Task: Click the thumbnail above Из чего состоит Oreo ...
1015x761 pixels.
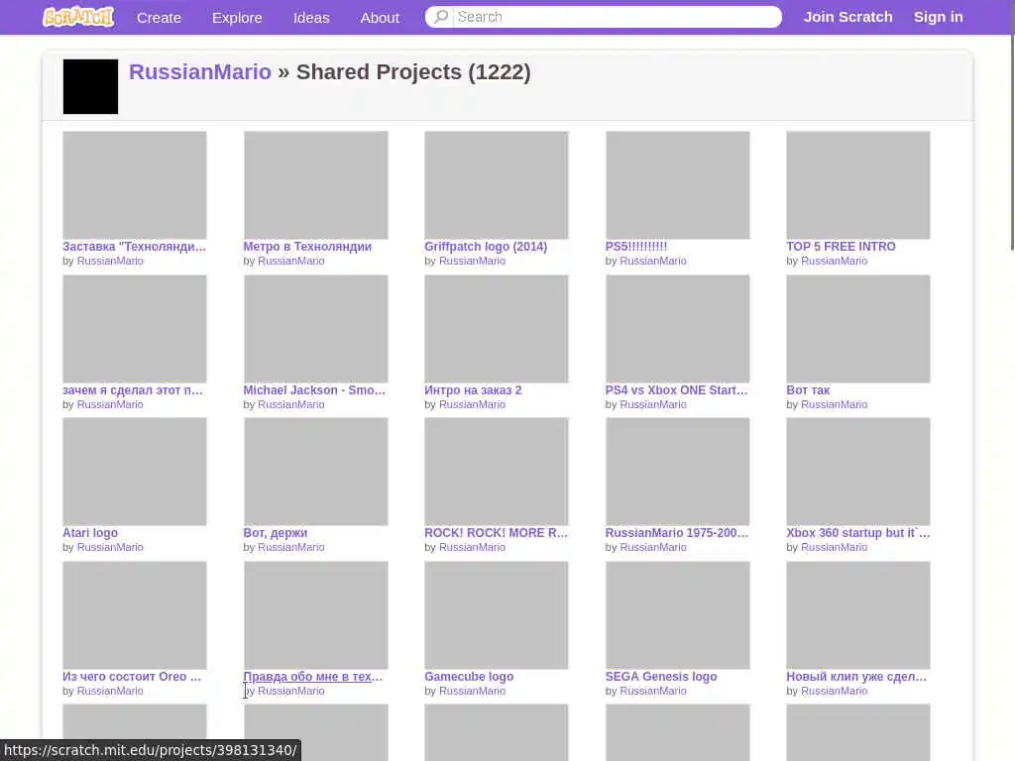Action: click(x=135, y=614)
